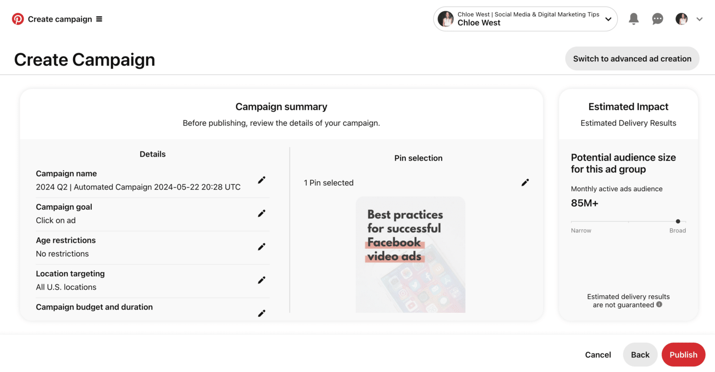715x372 pixels.
Task: Edit the Campaign name
Action: point(262,180)
